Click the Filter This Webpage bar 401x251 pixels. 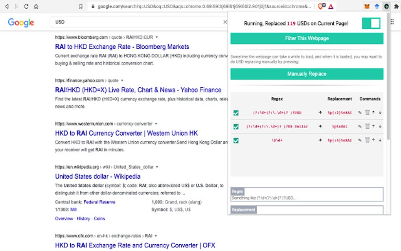coord(307,38)
